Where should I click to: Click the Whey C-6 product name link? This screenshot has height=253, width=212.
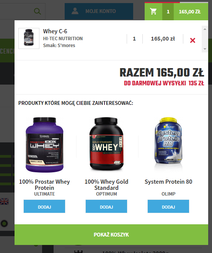click(x=55, y=31)
